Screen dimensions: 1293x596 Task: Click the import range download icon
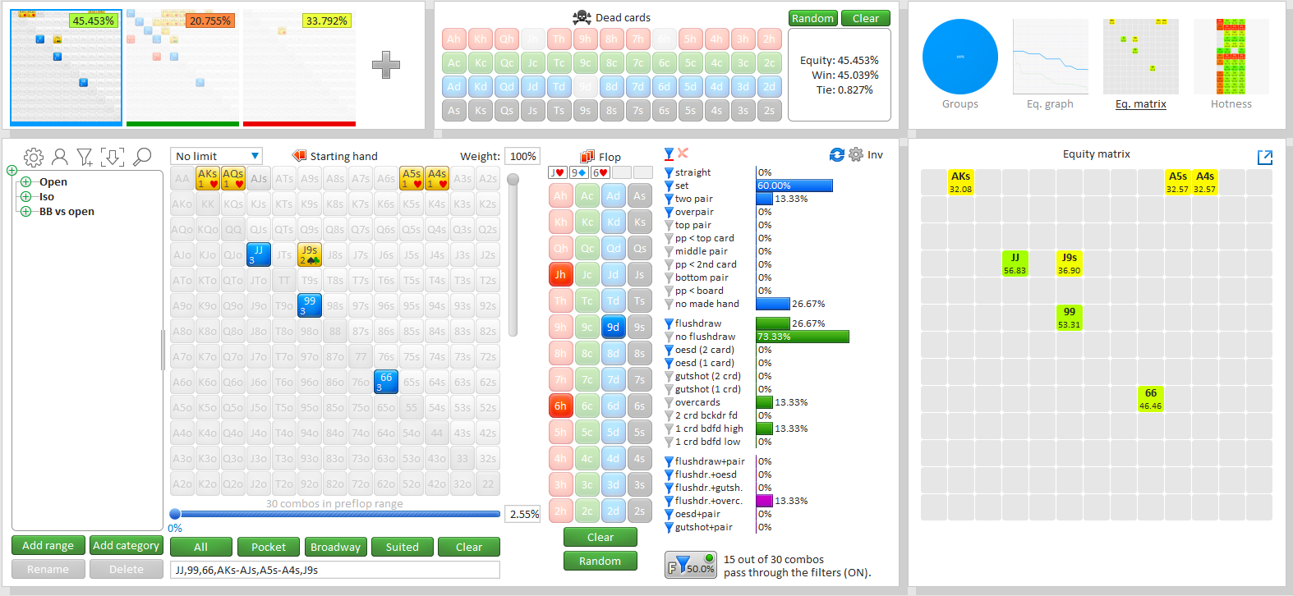[113, 157]
